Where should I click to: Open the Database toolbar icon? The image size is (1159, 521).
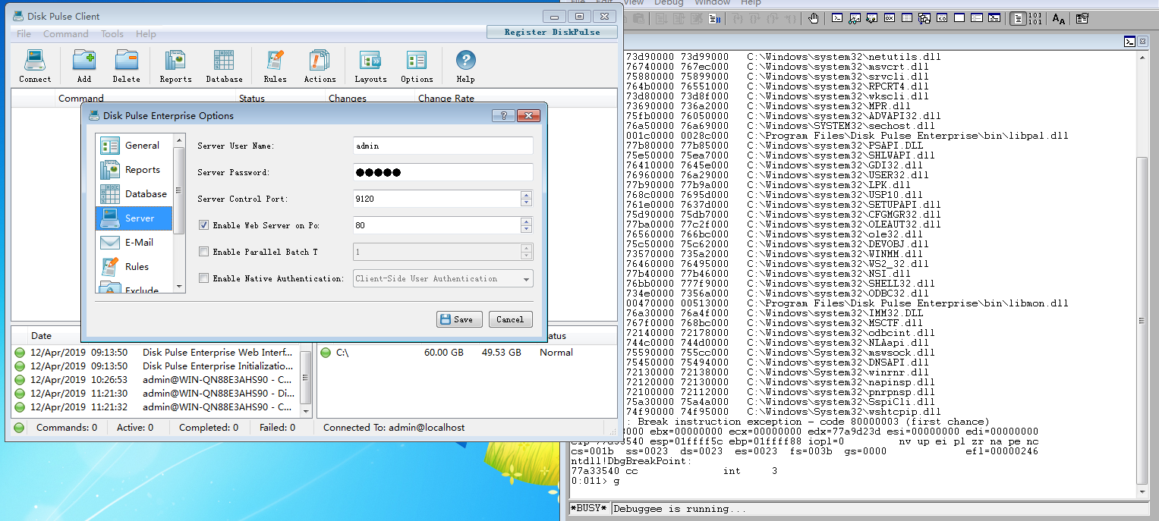[224, 64]
